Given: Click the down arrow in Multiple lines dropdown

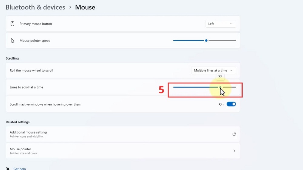Looking at the screenshot, I should (x=231, y=70).
